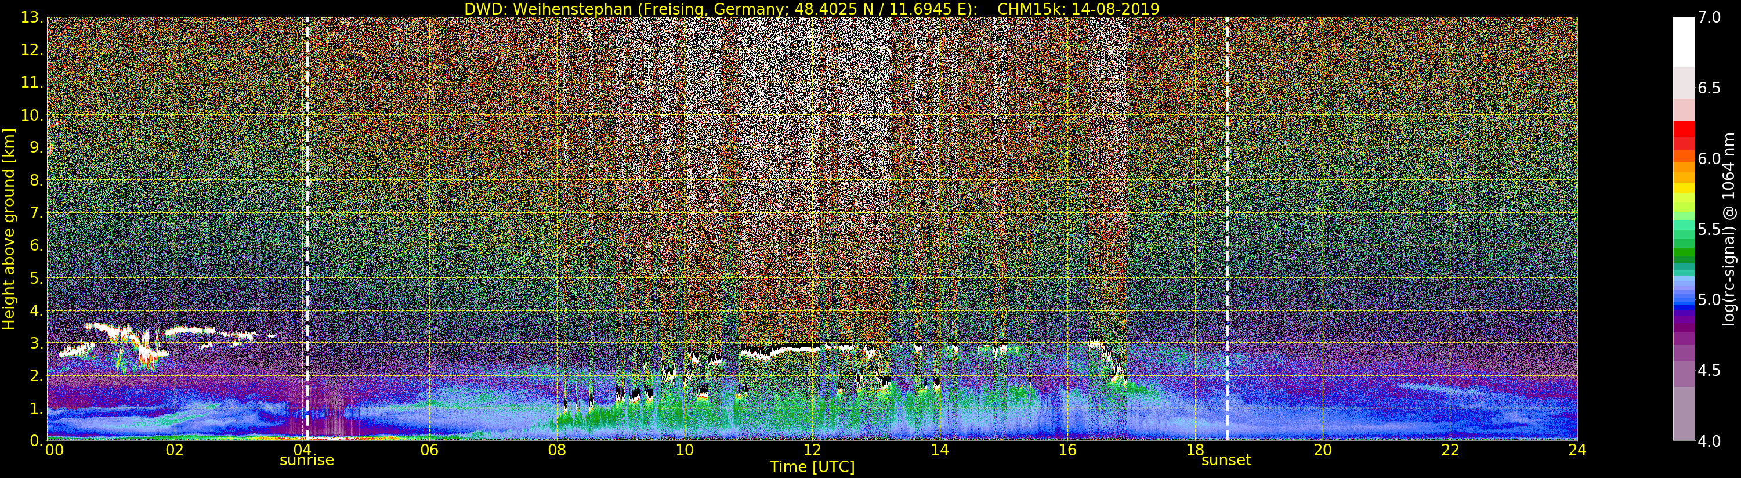Click the time axis tick '18'
Image resolution: width=1741 pixels, height=478 pixels.
tap(1195, 450)
